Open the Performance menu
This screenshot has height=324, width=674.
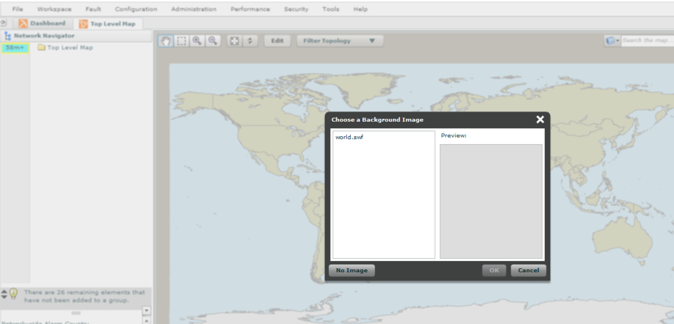pos(250,9)
